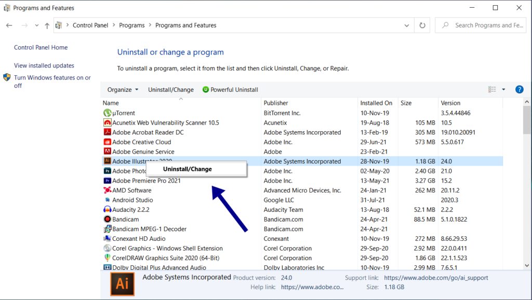Click the refresh button beside address bar
532x300 pixels.
[x=422, y=25]
